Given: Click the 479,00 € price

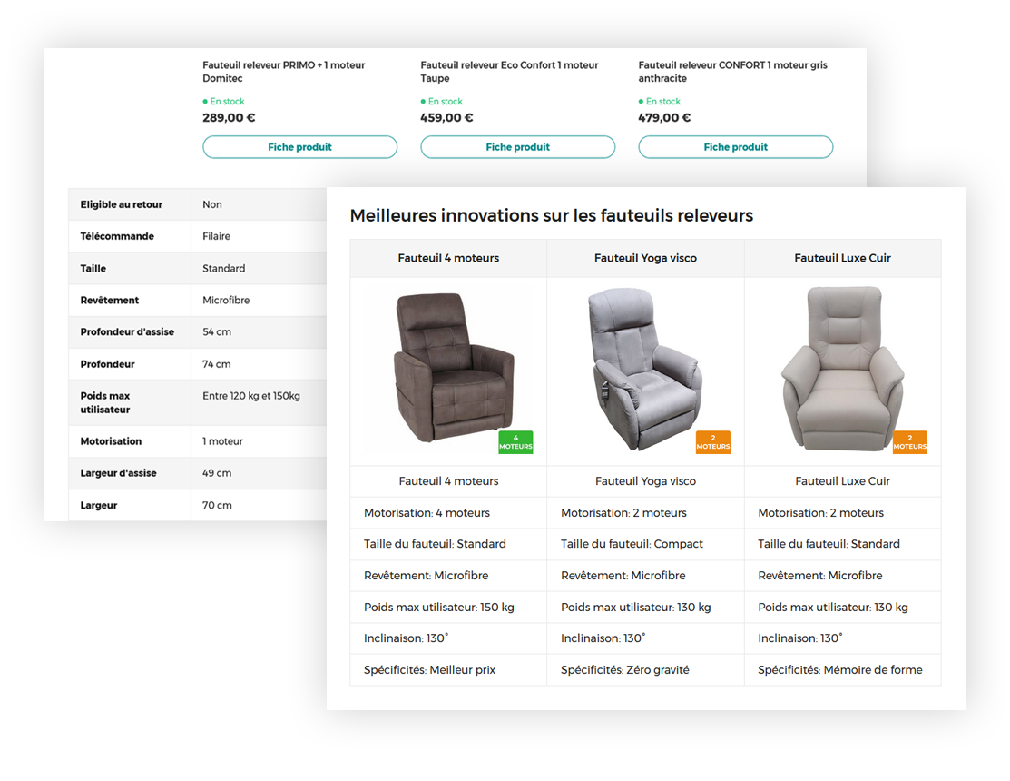Looking at the screenshot, I should point(664,118).
